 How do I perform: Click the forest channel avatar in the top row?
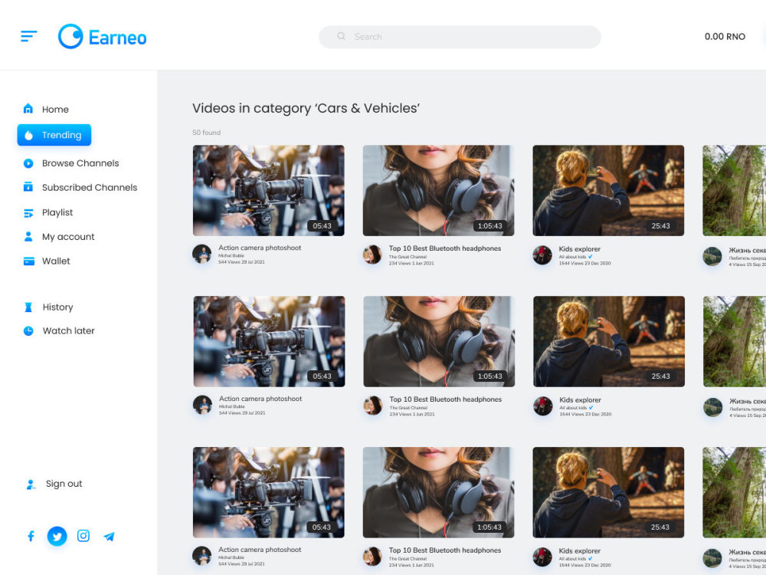click(x=712, y=256)
